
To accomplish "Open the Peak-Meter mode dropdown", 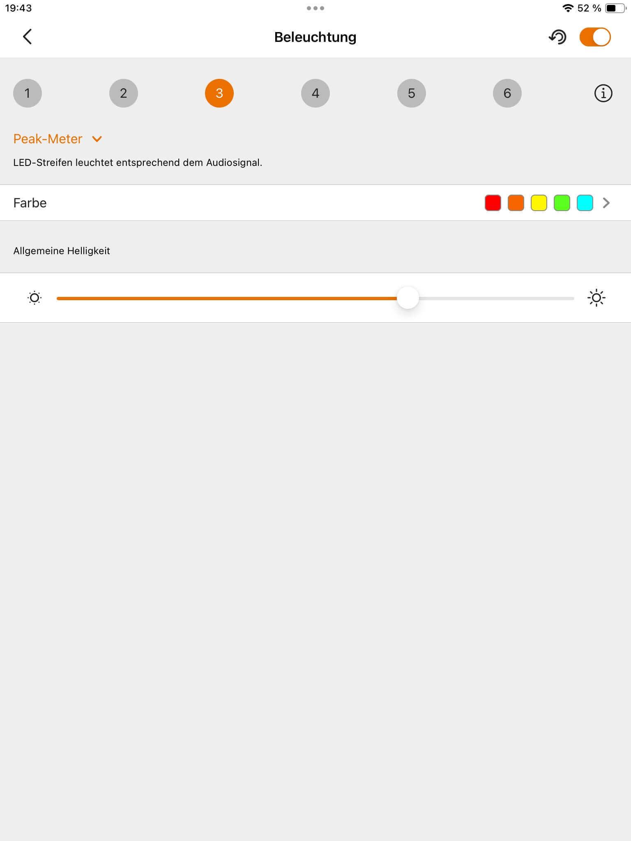I will pyautogui.click(x=58, y=139).
